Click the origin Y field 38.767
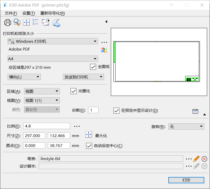The height and width of the screenshot is (189, 210). [x=59, y=145]
